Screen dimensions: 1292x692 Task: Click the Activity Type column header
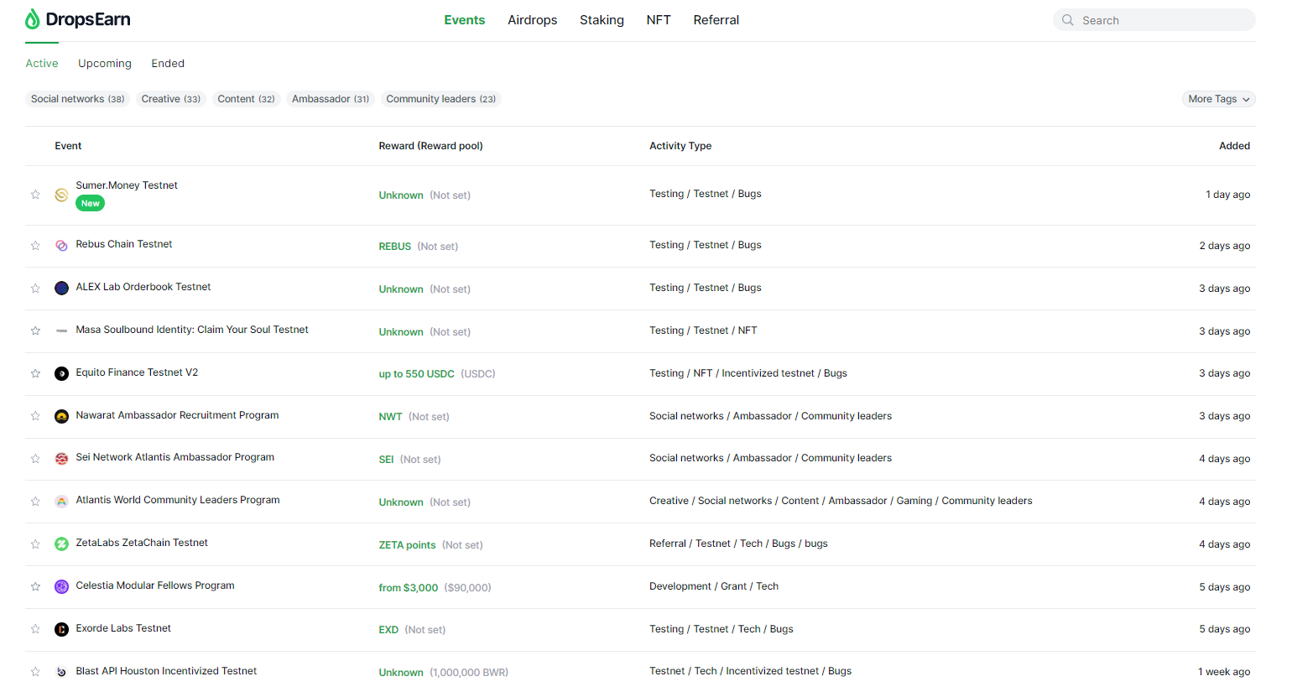(x=680, y=146)
